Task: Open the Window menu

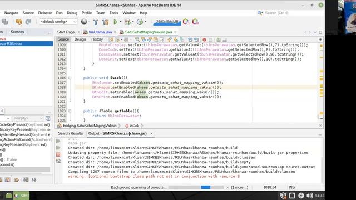Action: click(129, 13)
